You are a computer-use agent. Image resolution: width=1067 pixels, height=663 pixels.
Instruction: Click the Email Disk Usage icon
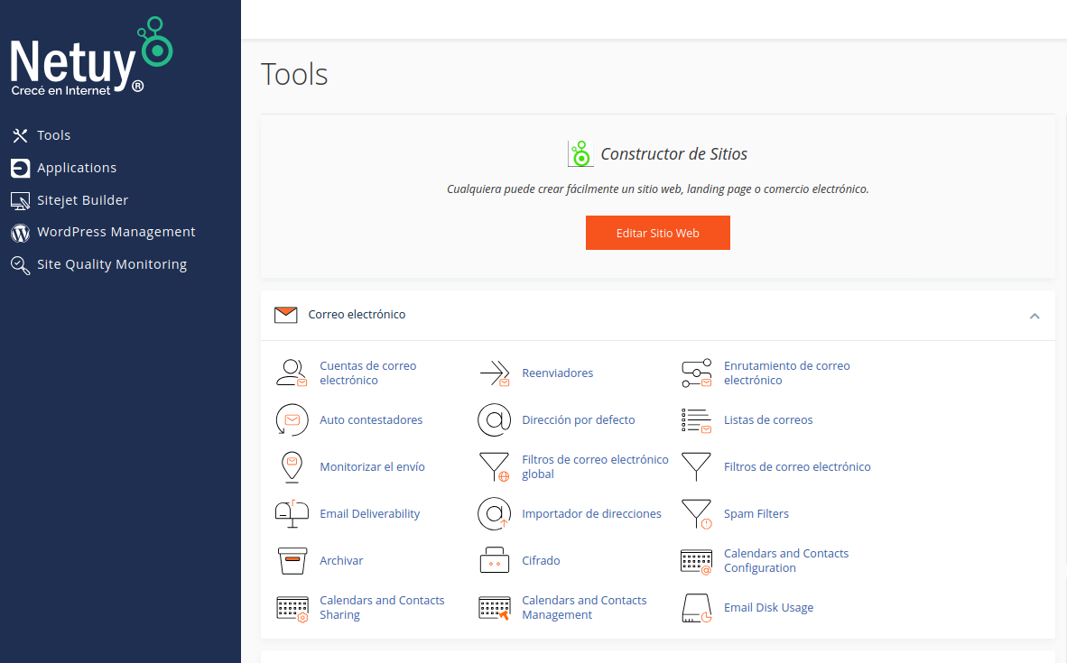tap(696, 608)
